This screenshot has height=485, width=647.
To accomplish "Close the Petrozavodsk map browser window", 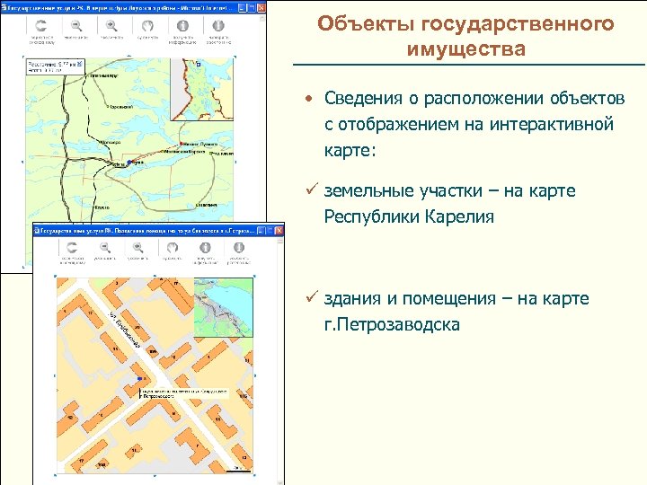I will point(279,231).
